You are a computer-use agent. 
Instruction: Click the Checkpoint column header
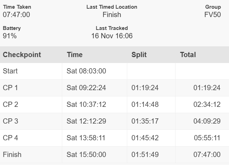click(22, 55)
